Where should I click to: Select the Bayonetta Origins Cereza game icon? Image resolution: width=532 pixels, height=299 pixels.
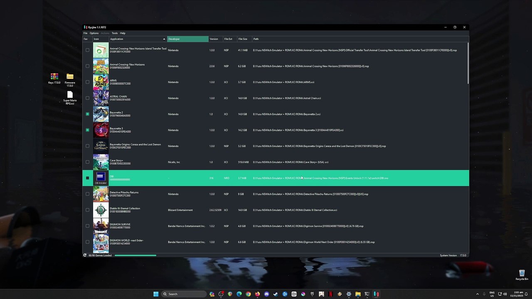pyautogui.click(x=101, y=146)
